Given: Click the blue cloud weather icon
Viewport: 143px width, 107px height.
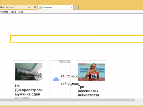Looking at the screenshot, I should click(56, 79).
